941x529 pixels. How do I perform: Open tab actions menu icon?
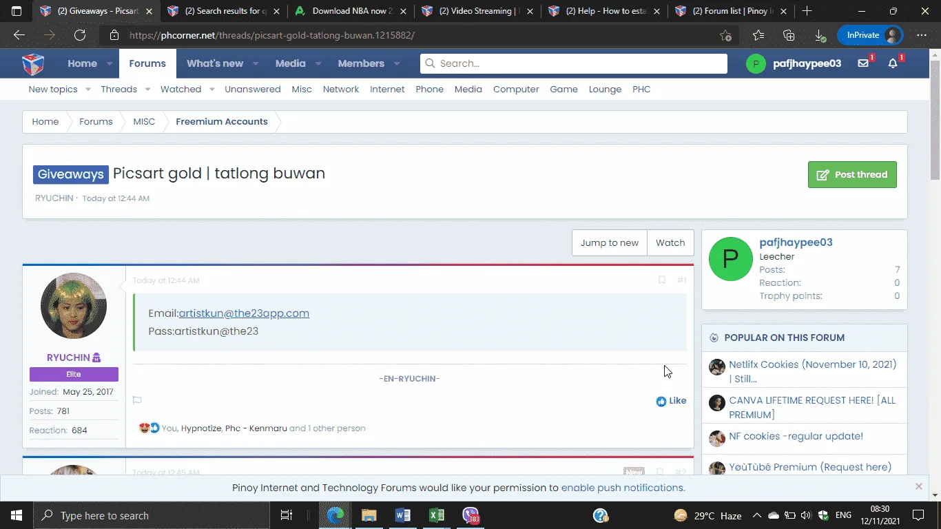click(x=17, y=11)
